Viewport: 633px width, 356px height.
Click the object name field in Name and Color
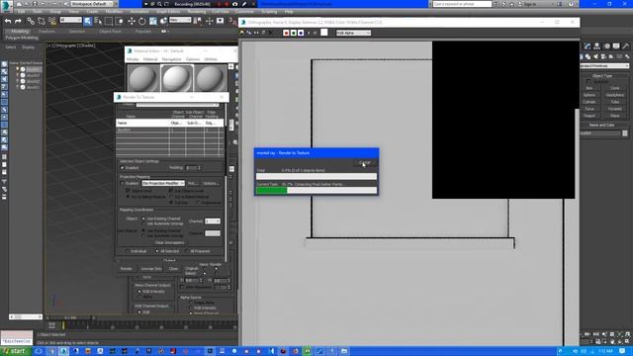(x=600, y=133)
